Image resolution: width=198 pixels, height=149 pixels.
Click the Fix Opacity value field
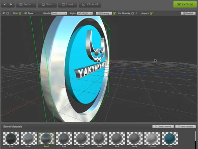(x=136, y=13)
